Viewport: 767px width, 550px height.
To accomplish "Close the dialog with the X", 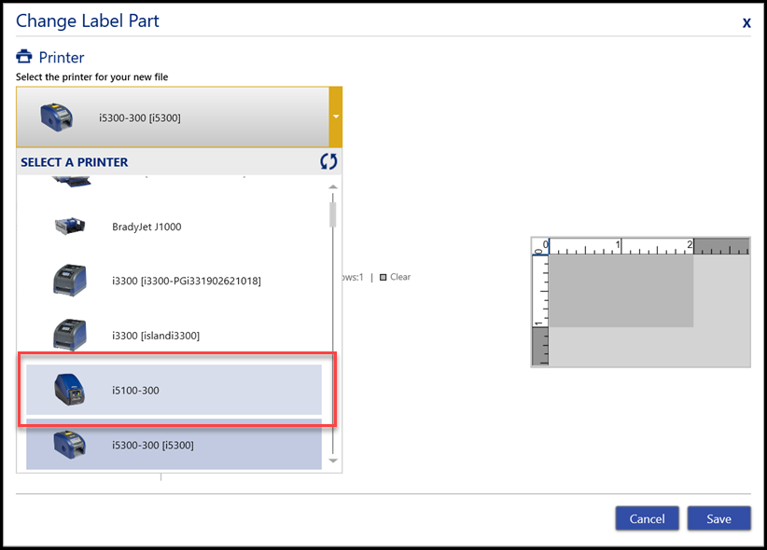I will pos(746,22).
